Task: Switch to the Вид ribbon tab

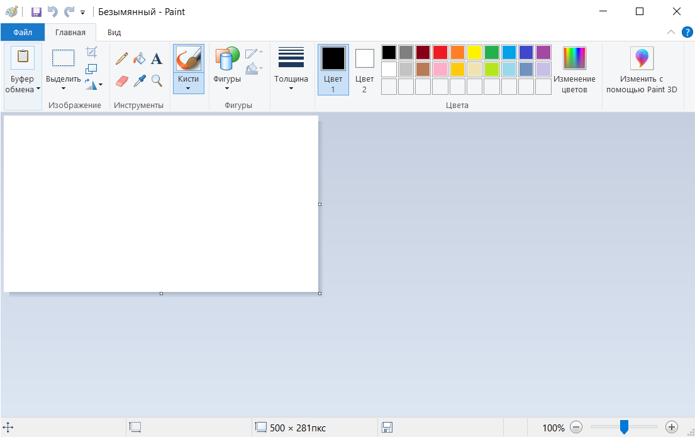Action: [113, 31]
